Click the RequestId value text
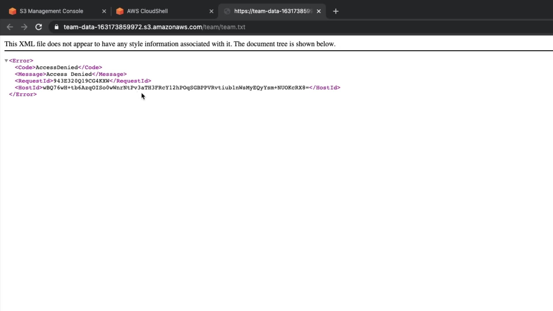This screenshot has width=553, height=311. pyautogui.click(x=81, y=81)
